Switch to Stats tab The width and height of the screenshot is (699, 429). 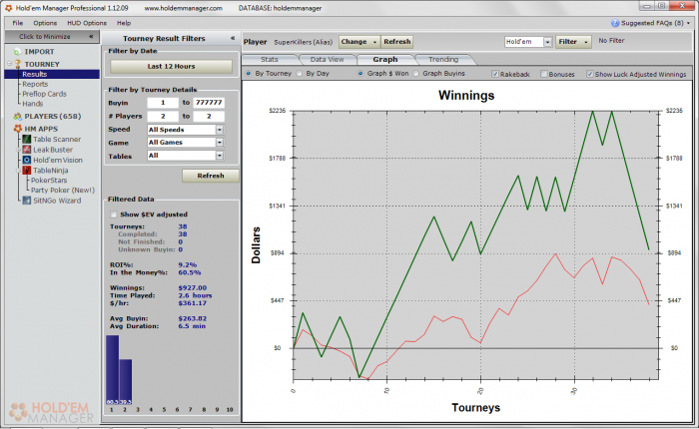270,59
